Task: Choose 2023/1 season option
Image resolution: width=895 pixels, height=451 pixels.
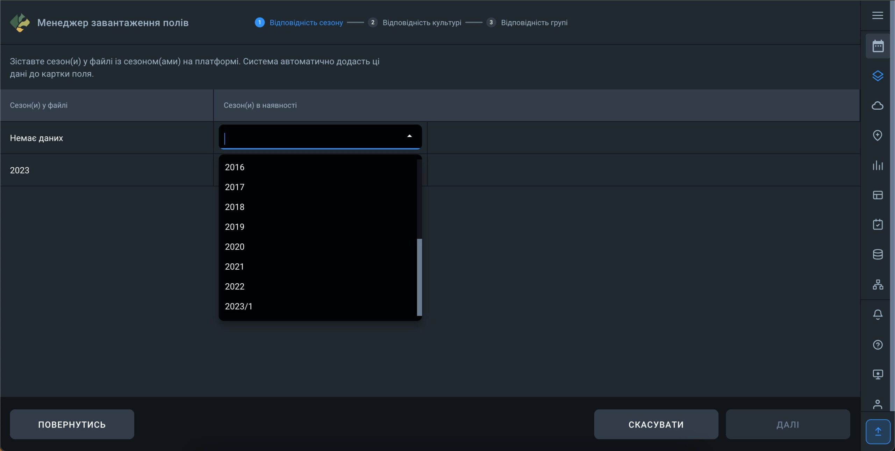Action: (x=238, y=306)
